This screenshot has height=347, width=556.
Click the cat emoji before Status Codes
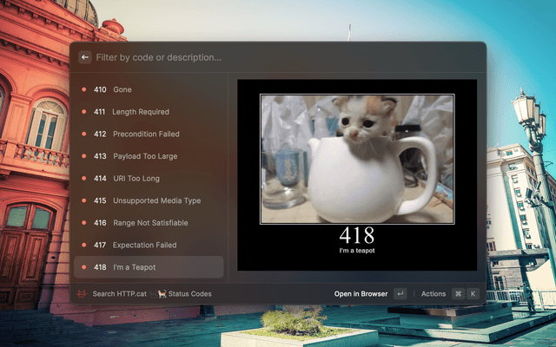(x=161, y=294)
